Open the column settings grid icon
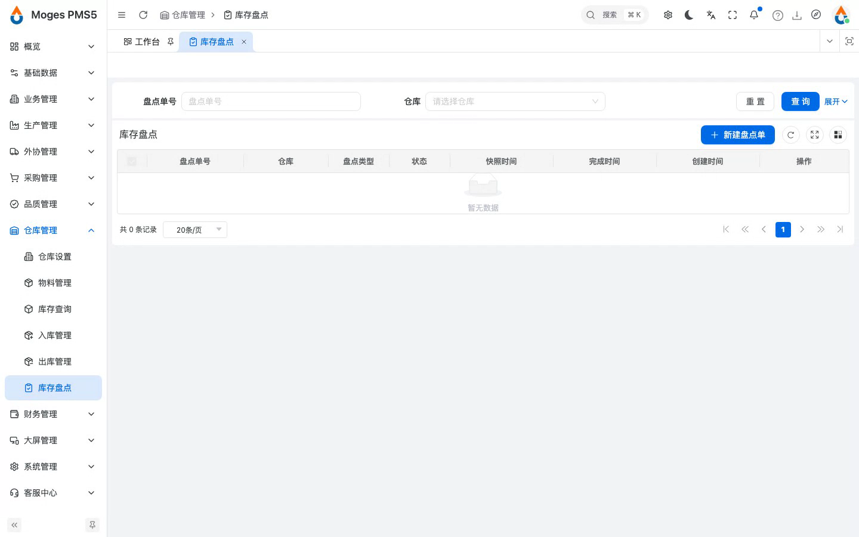This screenshot has height=537, width=859. click(x=838, y=135)
